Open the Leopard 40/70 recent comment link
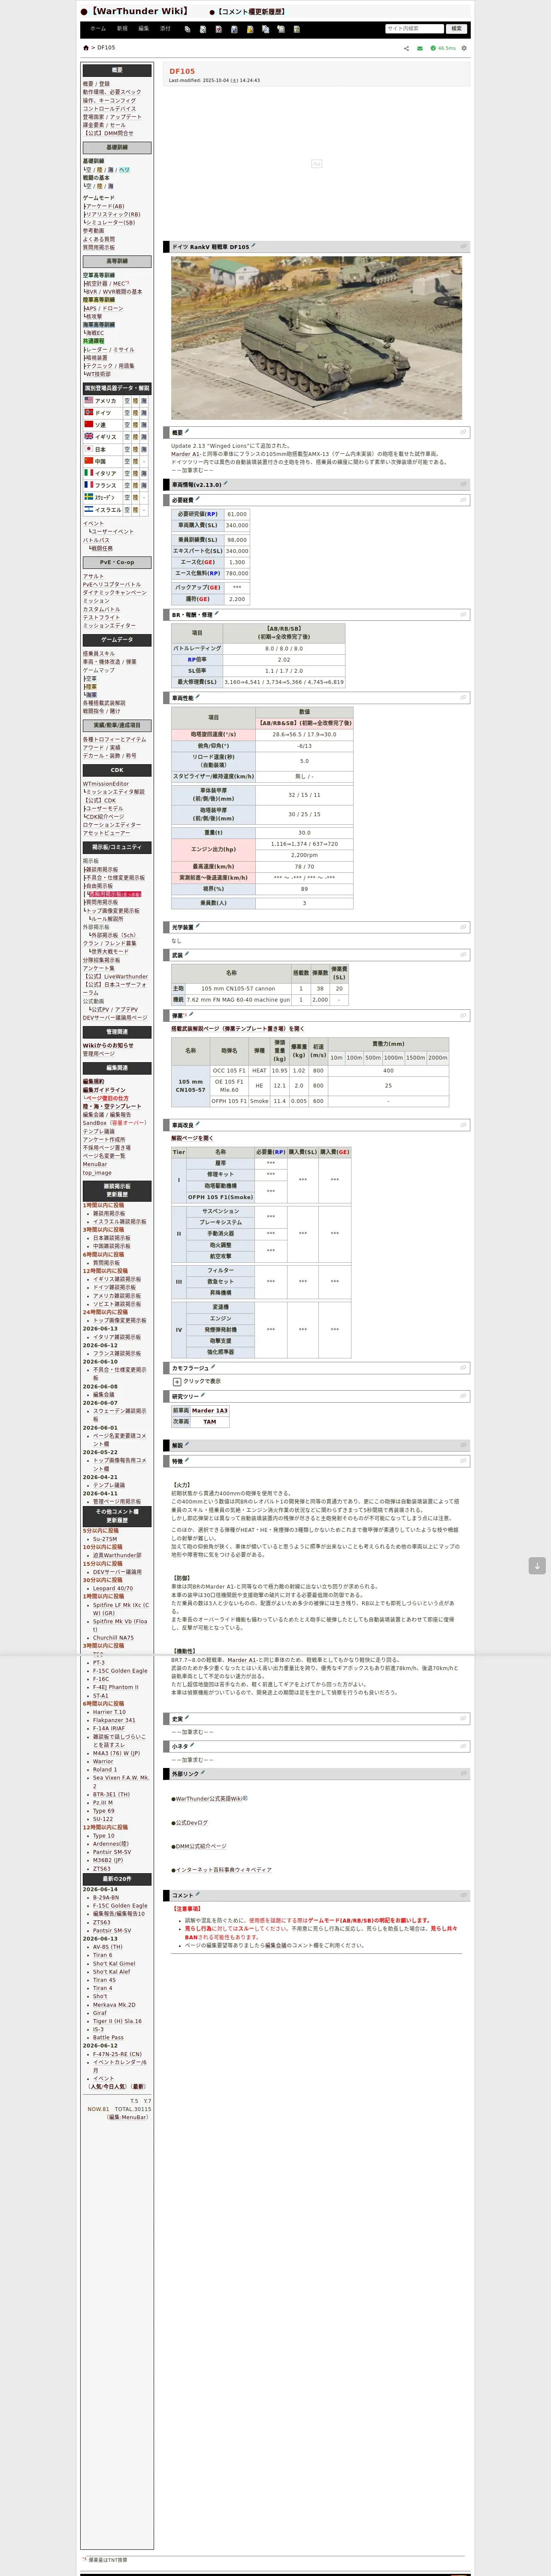The height and width of the screenshot is (2576, 551). (113, 1588)
